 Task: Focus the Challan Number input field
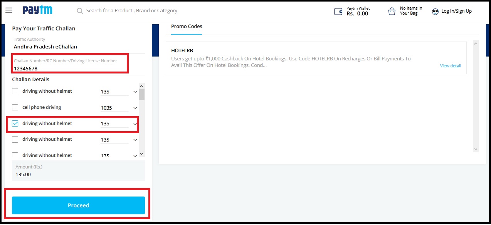(x=69, y=68)
